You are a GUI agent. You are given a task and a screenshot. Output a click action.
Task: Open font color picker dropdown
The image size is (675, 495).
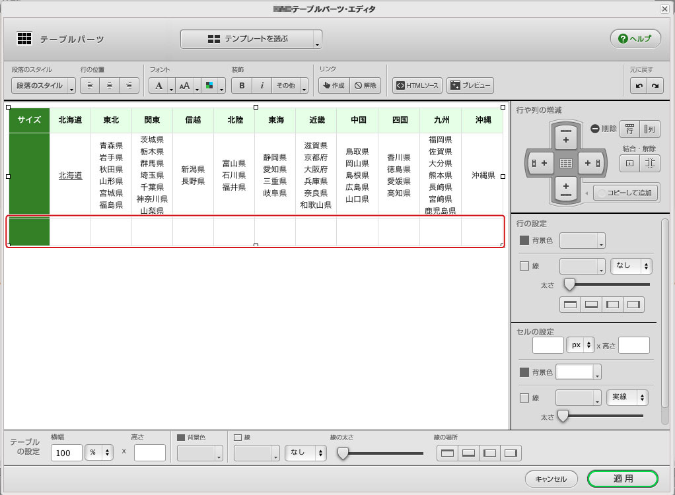pyautogui.click(x=213, y=86)
